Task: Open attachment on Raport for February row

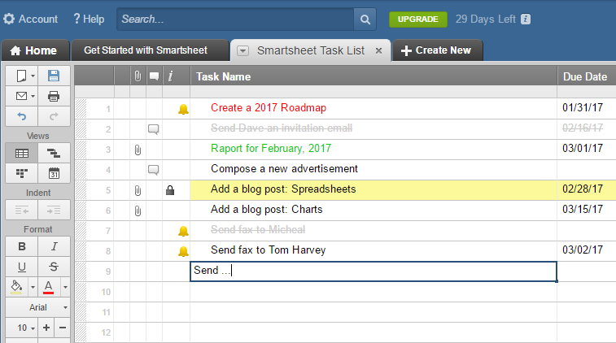Action: point(138,150)
